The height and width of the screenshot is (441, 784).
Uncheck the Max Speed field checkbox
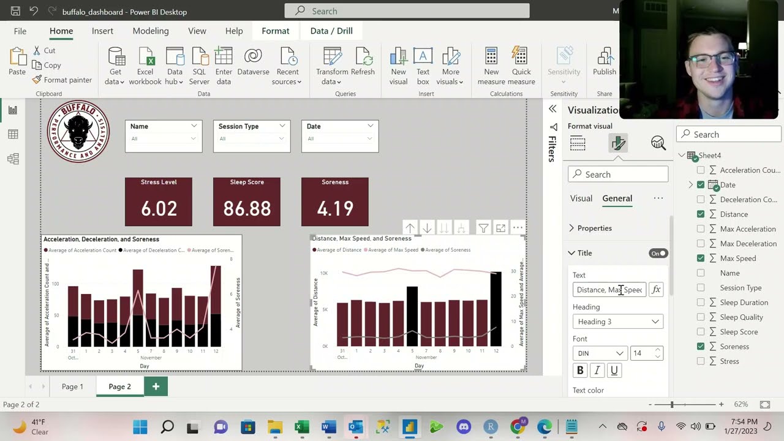coord(701,258)
